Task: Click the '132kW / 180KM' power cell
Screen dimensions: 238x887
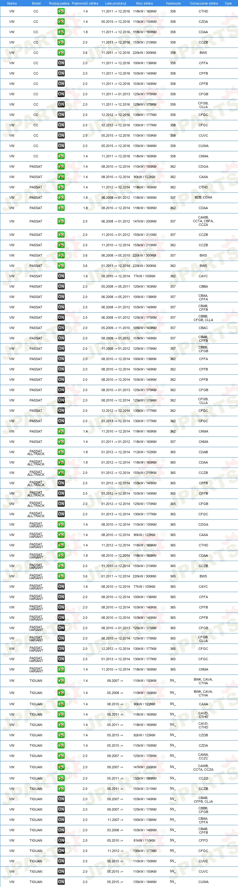Action: (x=145, y=778)
